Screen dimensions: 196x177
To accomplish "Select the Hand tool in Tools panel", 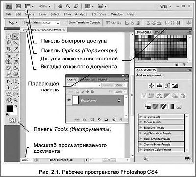I will pos(9,100).
